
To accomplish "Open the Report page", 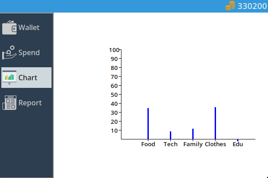I will click(26, 103).
